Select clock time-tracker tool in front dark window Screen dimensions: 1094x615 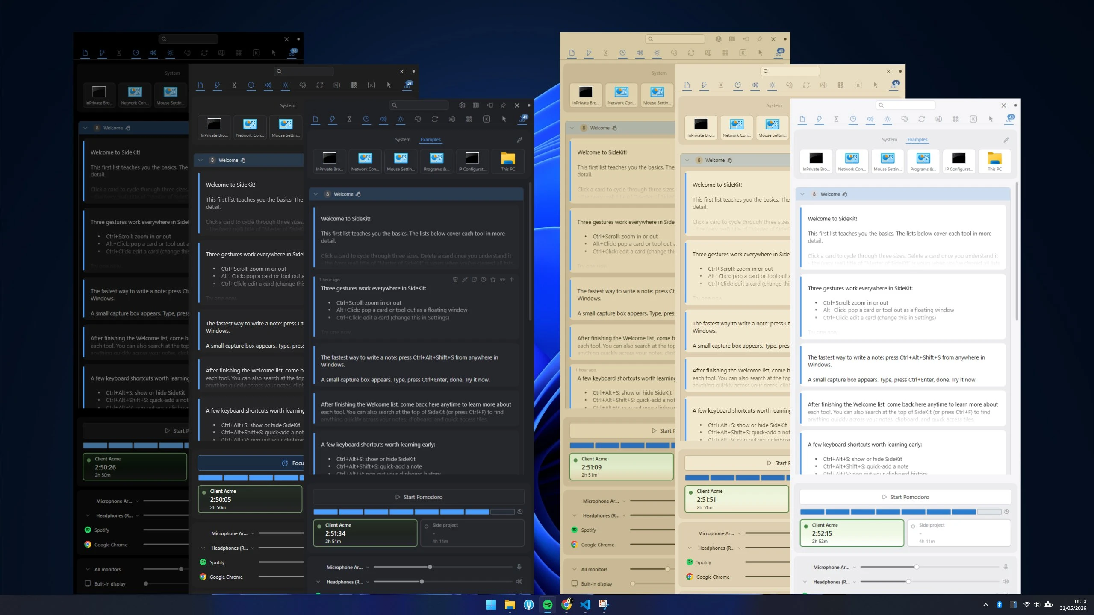(x=366, y=119)
